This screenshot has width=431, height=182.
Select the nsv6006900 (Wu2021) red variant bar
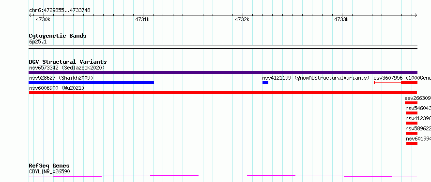click(x=223, y=93)
